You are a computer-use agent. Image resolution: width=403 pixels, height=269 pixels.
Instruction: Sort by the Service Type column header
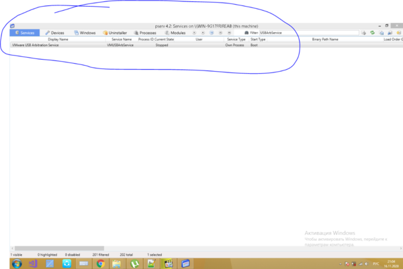coord(236,40)
